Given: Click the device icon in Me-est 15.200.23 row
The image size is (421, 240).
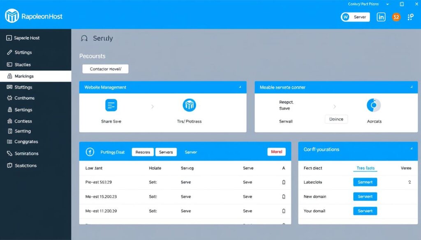Looking at the screenshot, I should (x=283, y=197).
